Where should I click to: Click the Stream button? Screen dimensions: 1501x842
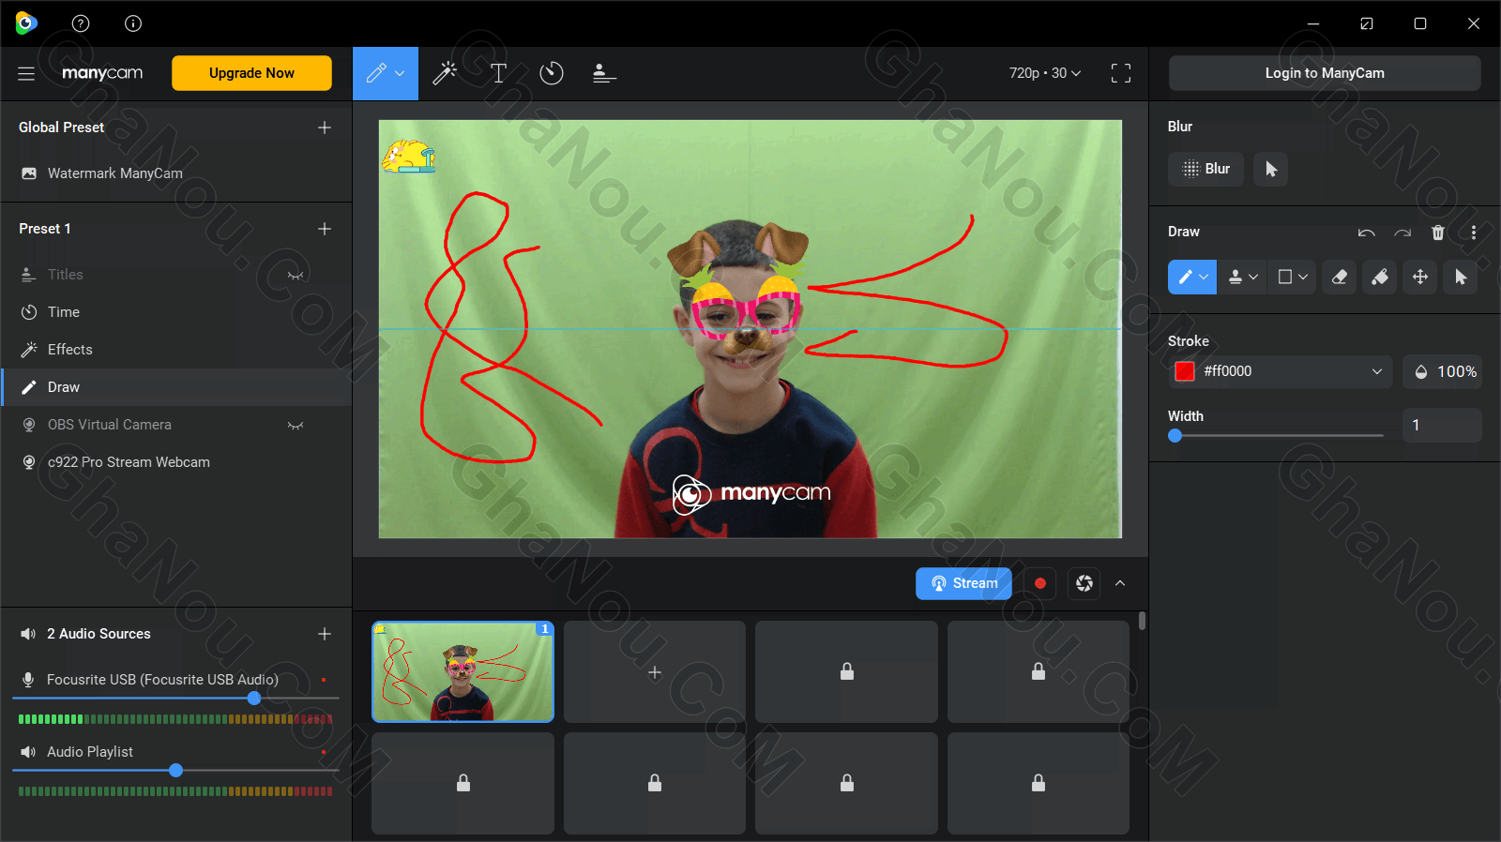coord(963,583)
